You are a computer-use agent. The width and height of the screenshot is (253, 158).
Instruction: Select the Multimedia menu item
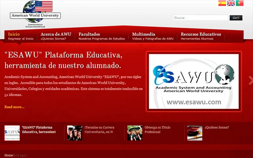point(153,36)
